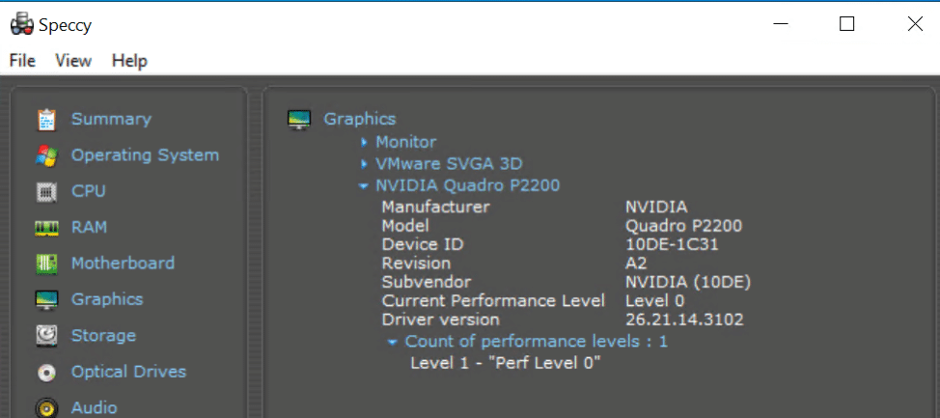
Task: Click the Summary clipboard icon
Action: coord(46,120)
